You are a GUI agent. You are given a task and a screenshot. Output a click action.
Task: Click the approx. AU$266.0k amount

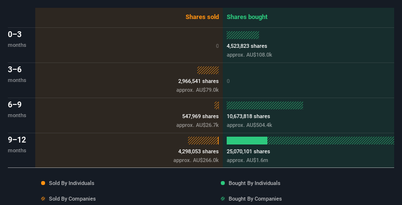pyautogui.click(x=196, y=160)
